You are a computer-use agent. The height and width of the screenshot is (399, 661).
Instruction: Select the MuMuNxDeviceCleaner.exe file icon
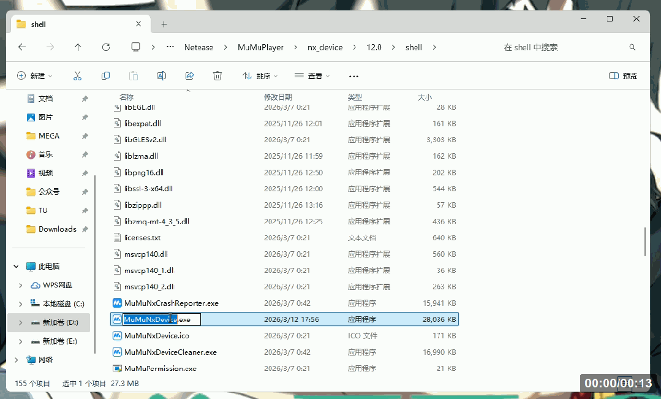(117, 352)
